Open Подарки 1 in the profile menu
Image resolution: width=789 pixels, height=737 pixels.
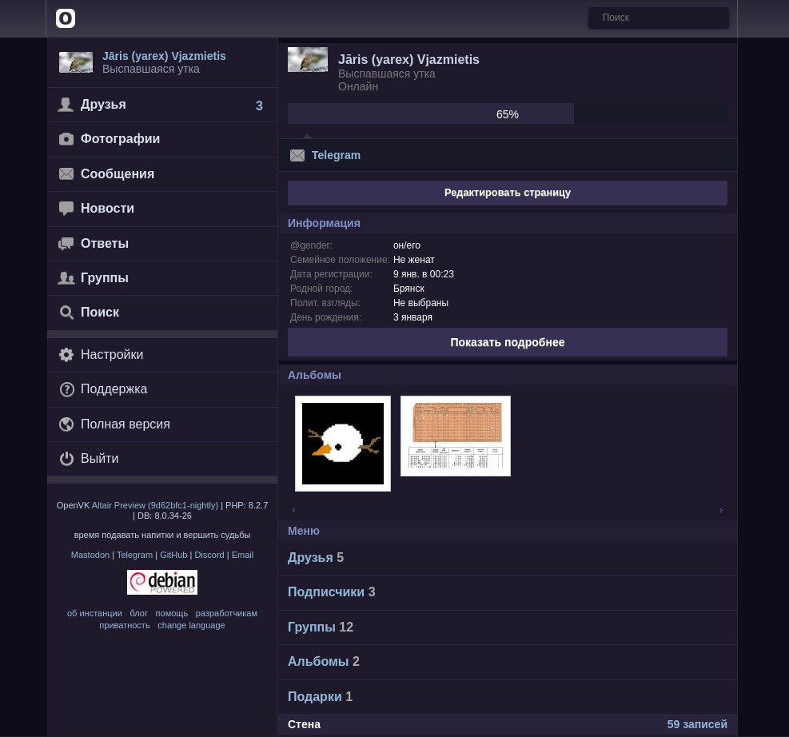coord(507,697)
